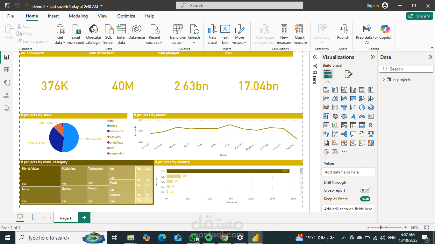Switch to the Insert ribbon tab
The width and height of the screenshot is (435, 244).
53,16
